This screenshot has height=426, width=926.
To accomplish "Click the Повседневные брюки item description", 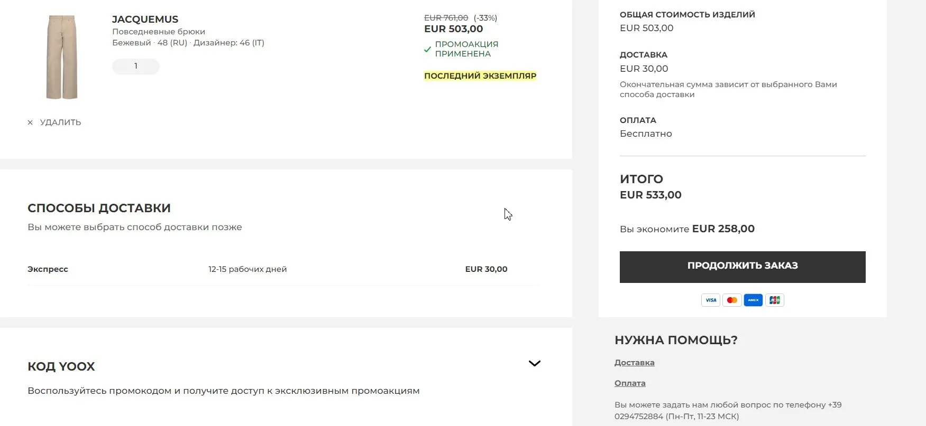I will tap(159, 32).
